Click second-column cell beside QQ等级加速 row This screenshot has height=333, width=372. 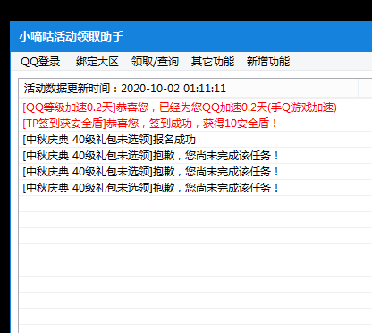366,107
